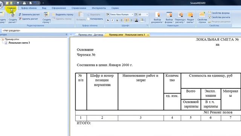Click the Основание line in document

tap(85, 49)
